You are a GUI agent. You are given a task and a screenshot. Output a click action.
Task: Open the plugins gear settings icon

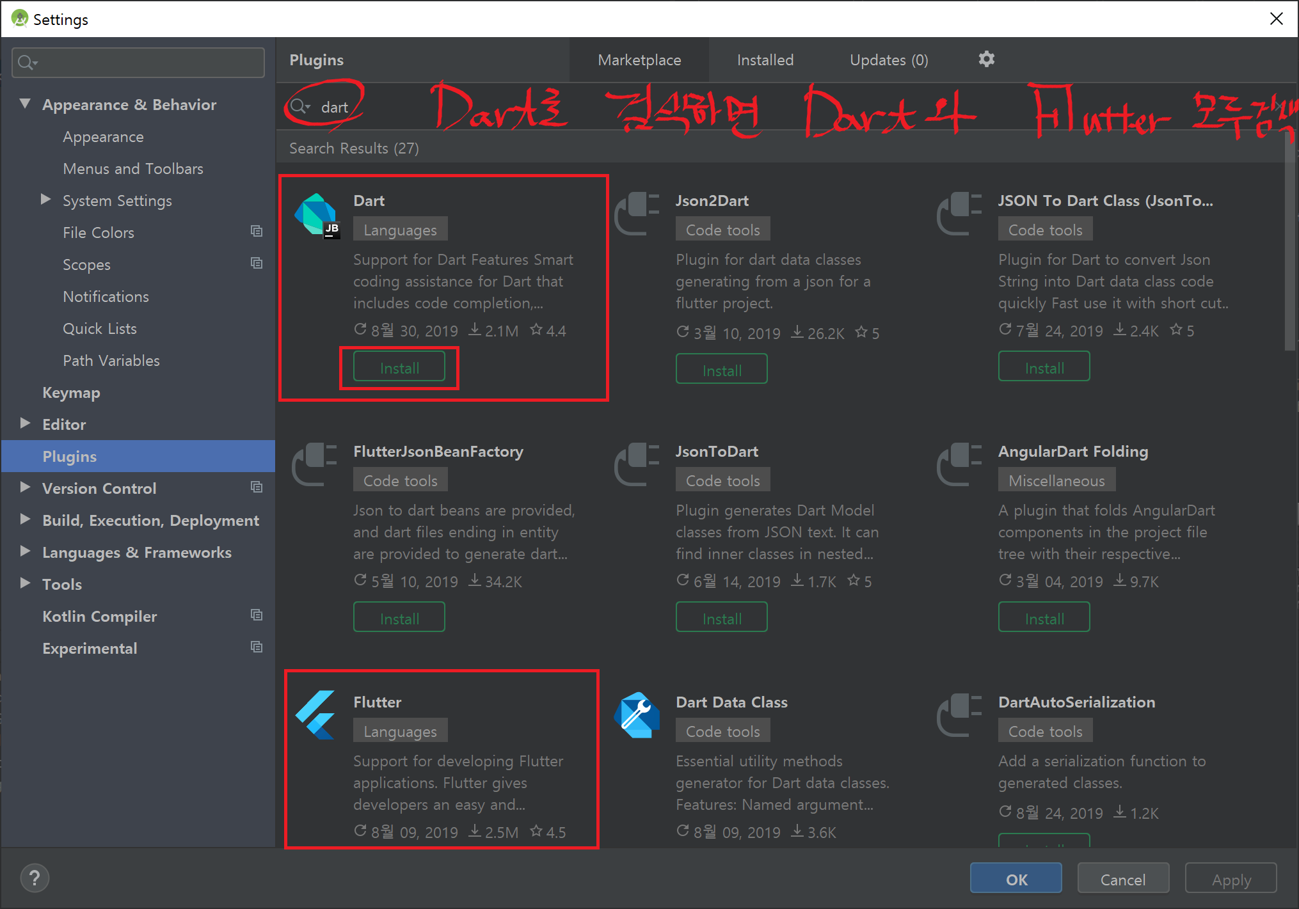(986, 59)
